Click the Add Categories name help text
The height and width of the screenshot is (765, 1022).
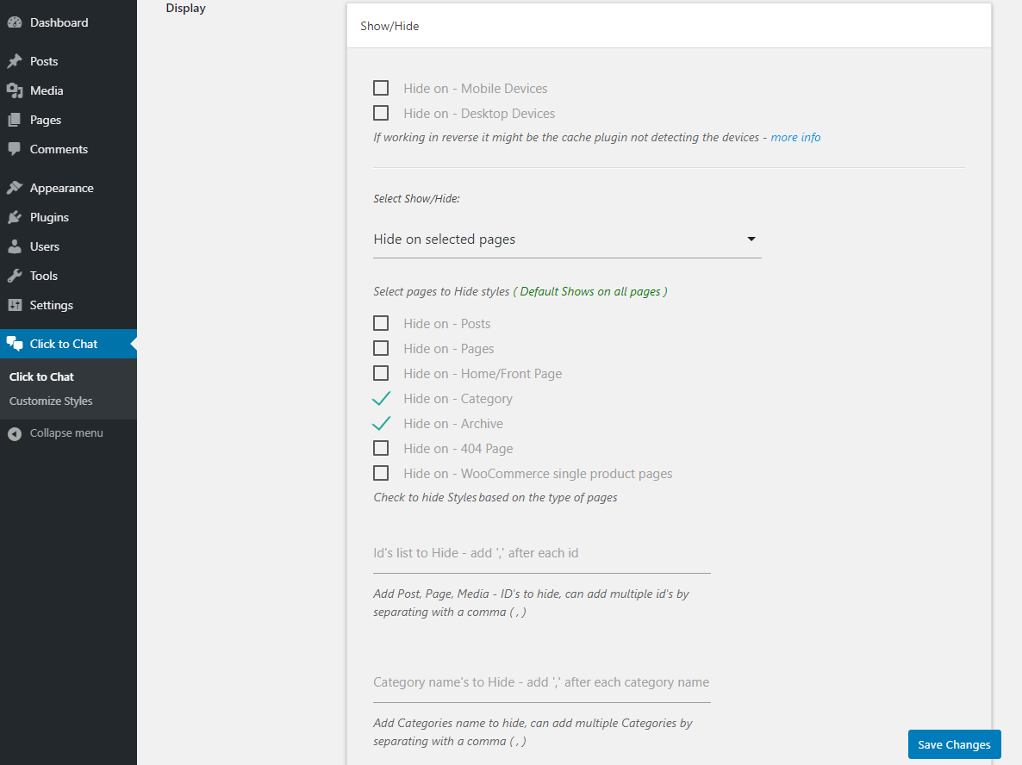coord(533,731)
